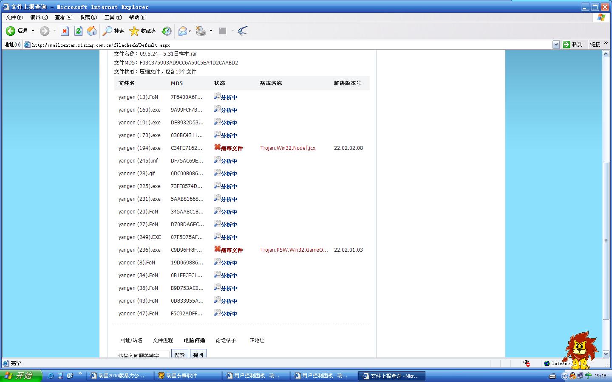Click the Stop loading toolbar icon
612x382 pixels.
point(65,31)
